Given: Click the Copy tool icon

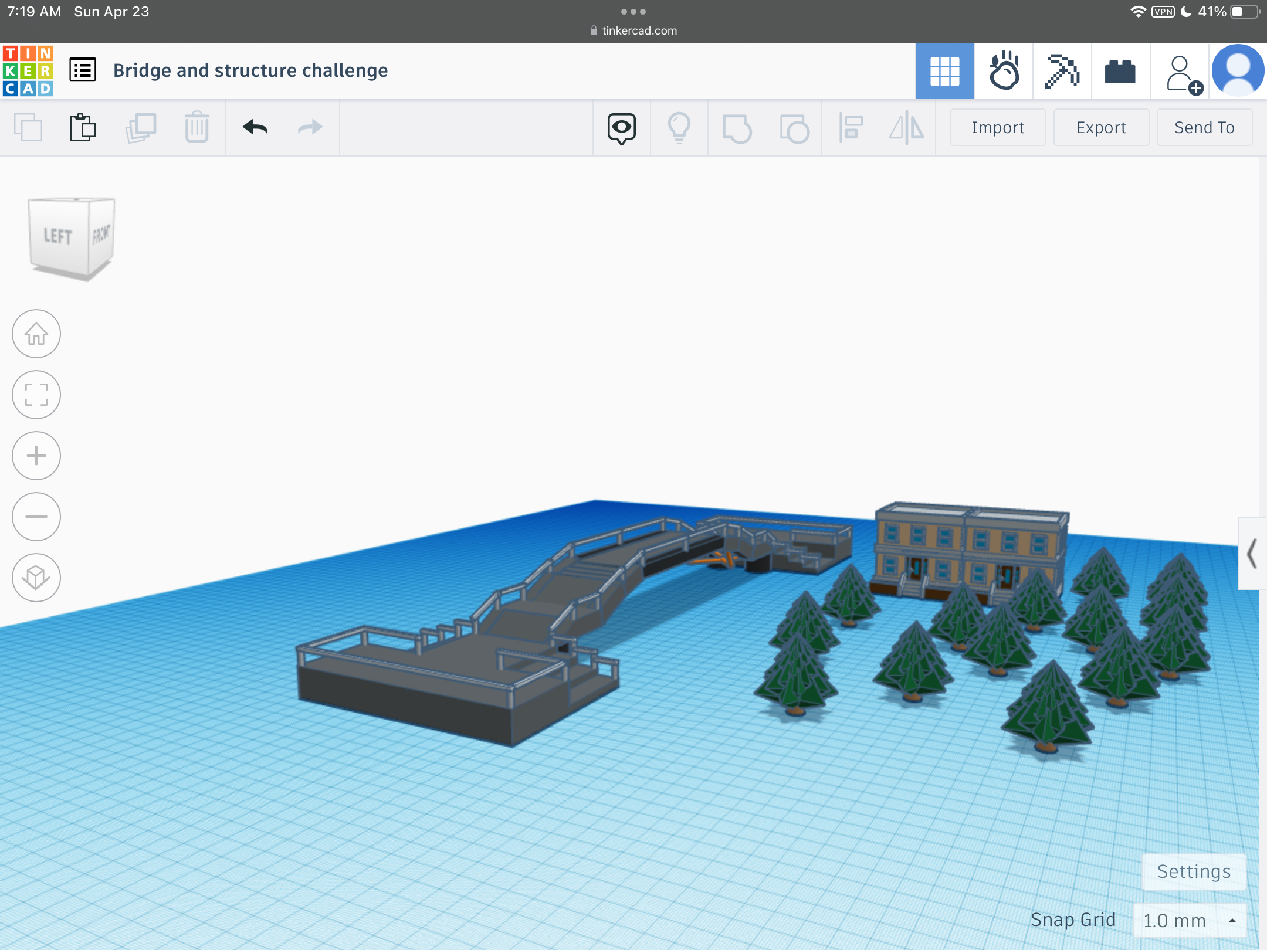Looking at the screenshot, I should 28,127.
